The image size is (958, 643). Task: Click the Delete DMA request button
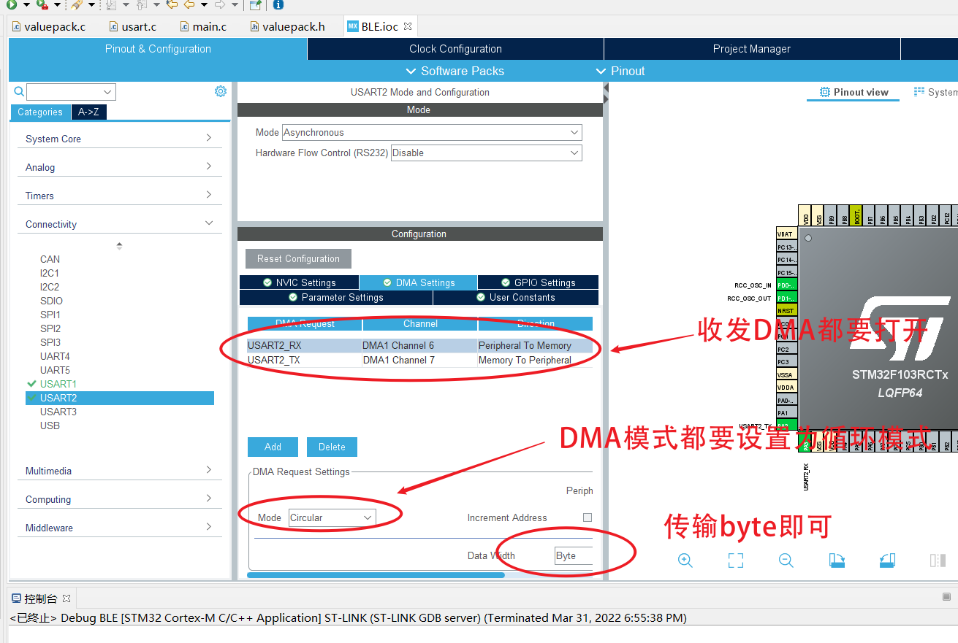(x=332, y=447)
